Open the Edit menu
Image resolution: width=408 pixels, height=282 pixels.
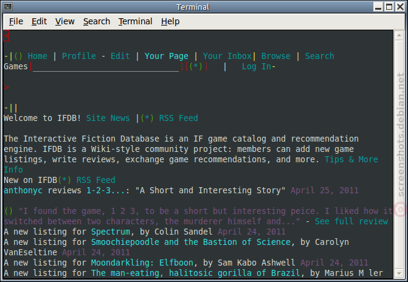tap(39, 21)
